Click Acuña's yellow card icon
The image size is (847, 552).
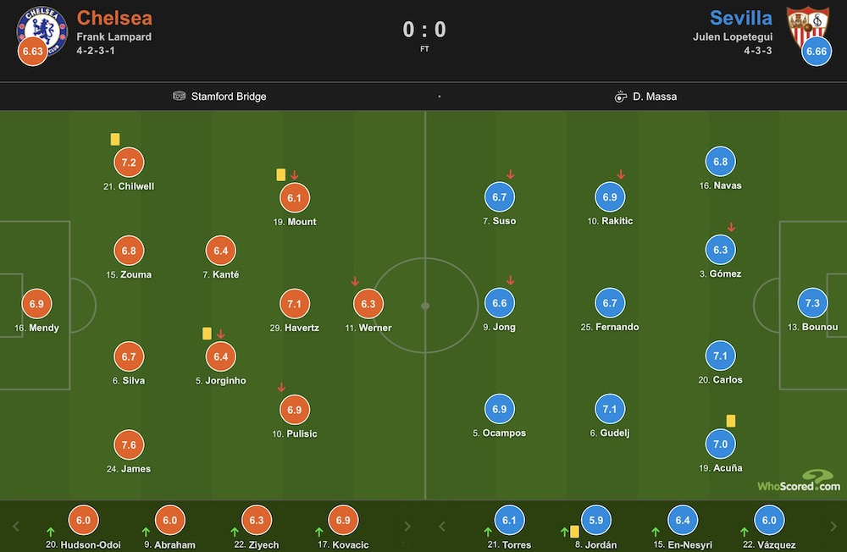pos(730,421)
